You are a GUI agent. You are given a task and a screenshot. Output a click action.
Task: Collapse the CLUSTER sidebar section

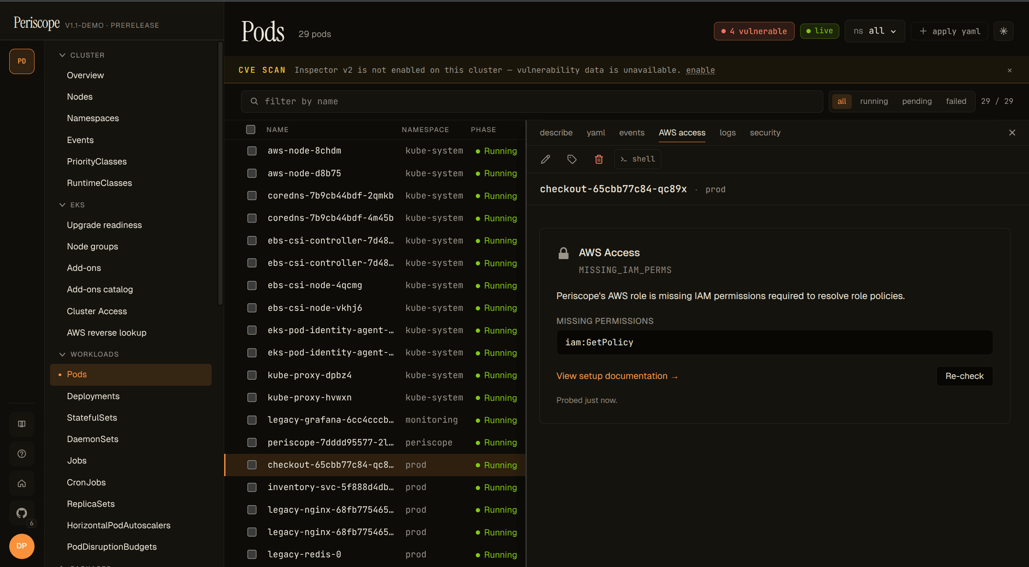pos(82,55)
